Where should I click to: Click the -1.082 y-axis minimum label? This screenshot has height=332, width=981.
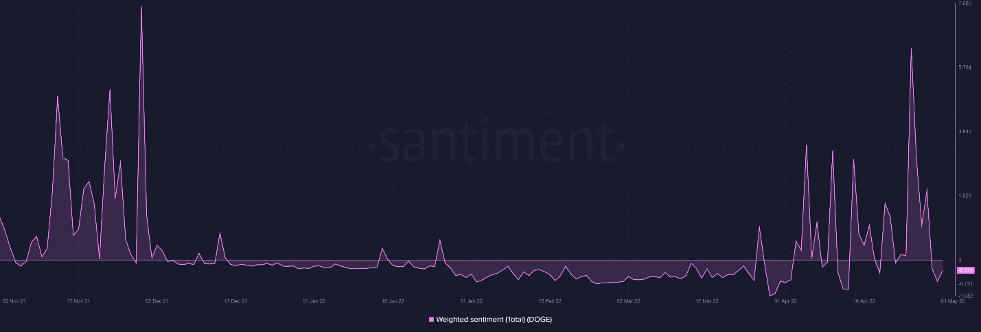[965, 296]
